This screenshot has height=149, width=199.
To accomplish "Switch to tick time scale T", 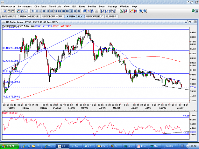I will pos(32,11).
